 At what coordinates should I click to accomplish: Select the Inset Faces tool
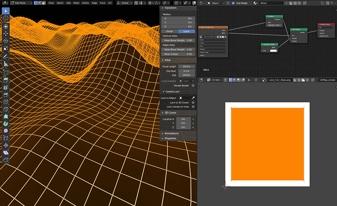click(x=6, y=88)
